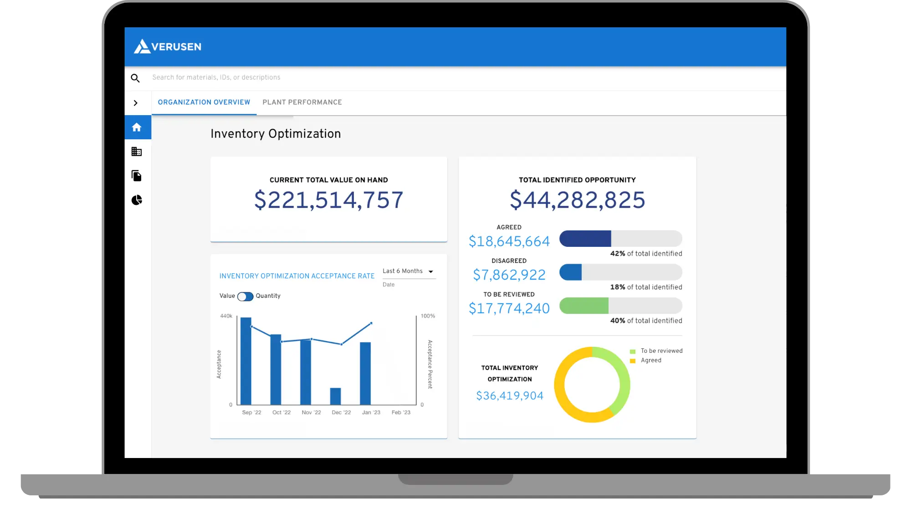Click the Disagreed 18% progress bar
The height and width of the screenshot is (509, 911).
click(x=621, y=272)
